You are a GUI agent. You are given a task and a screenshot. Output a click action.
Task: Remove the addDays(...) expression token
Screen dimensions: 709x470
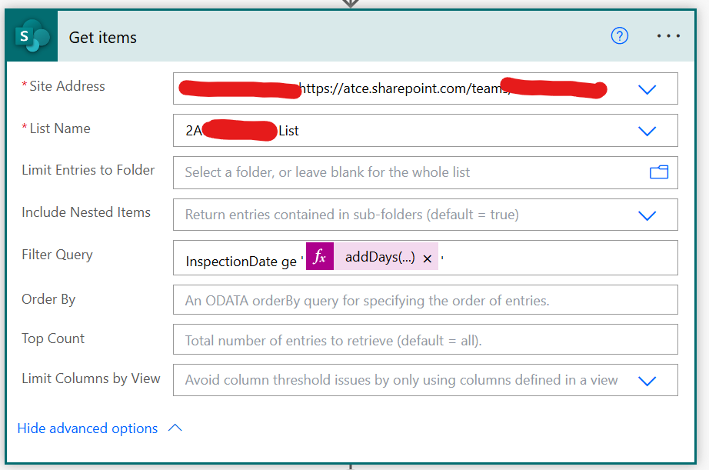tap(428, 255)
